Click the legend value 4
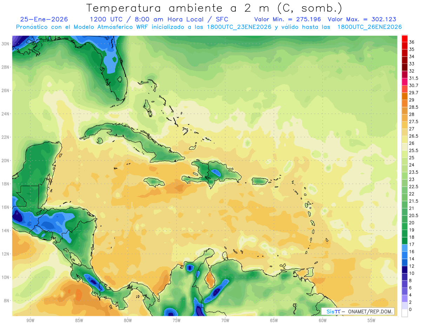Viewport: 421px width, 325px height. tap(410, 295)
